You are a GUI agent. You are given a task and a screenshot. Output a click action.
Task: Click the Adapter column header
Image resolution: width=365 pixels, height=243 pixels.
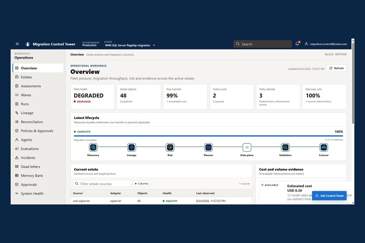tap(115, 193)
